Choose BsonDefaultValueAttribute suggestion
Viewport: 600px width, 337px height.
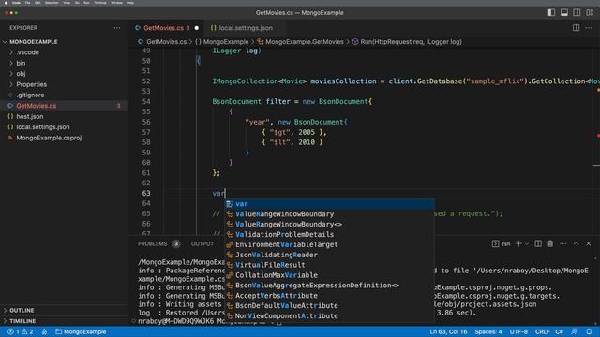(x=329, y=306)
